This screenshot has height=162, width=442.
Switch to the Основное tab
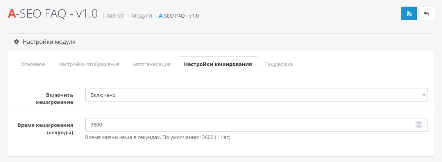33,64
